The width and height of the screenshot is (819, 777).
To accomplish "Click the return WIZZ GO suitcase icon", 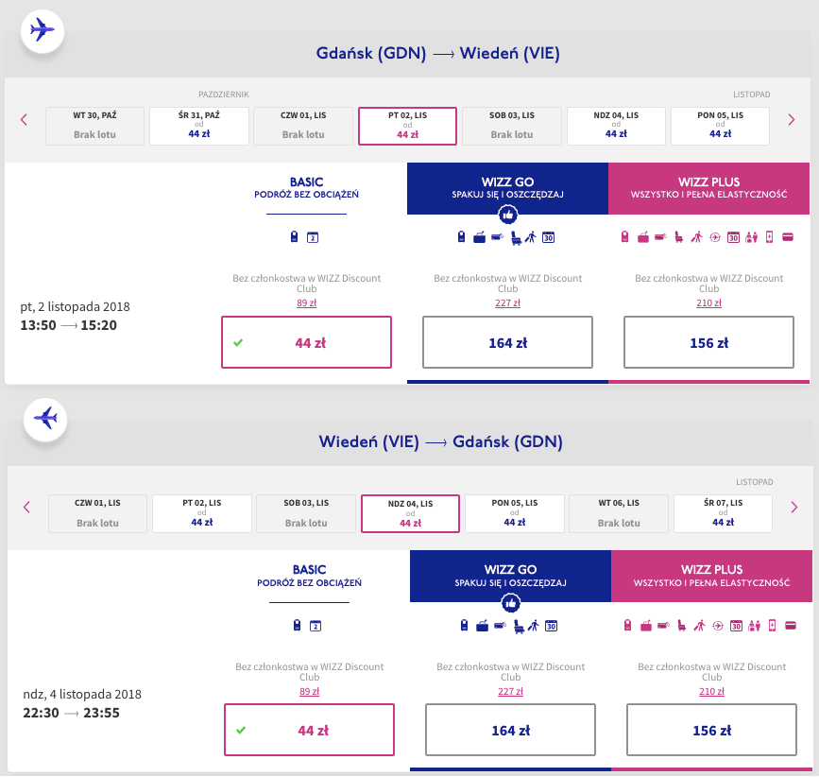I will [482, 626].
